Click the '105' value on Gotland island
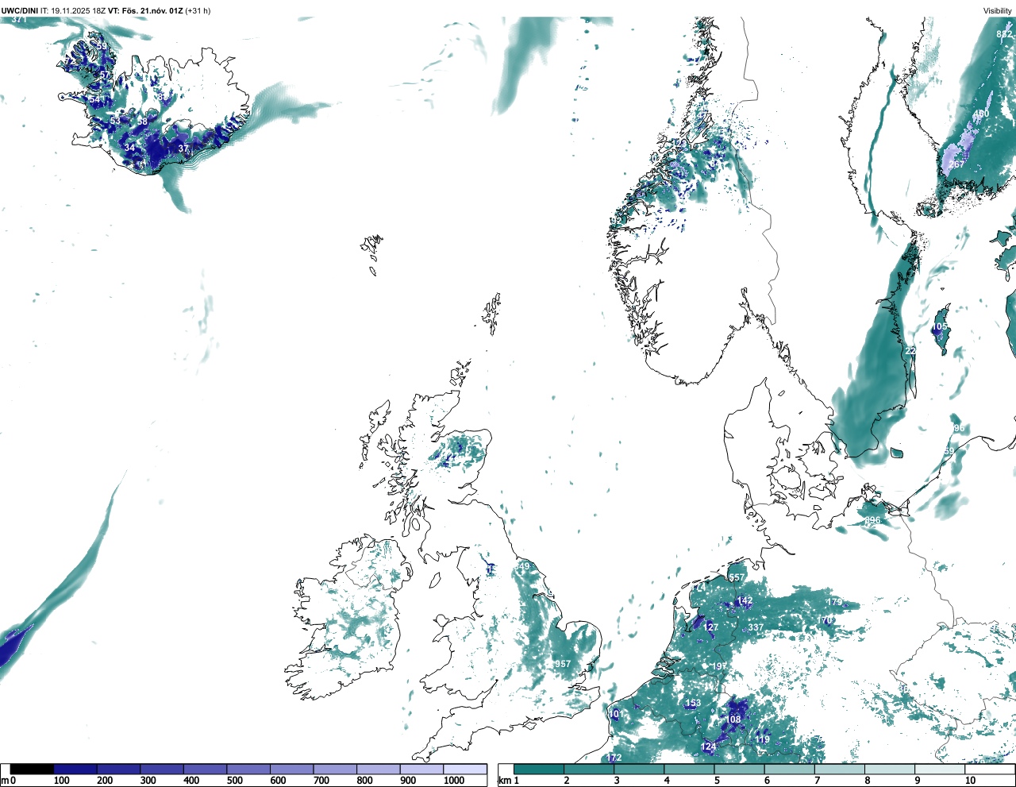Screen dimensions: 1016x787 [x=940, y=326]
